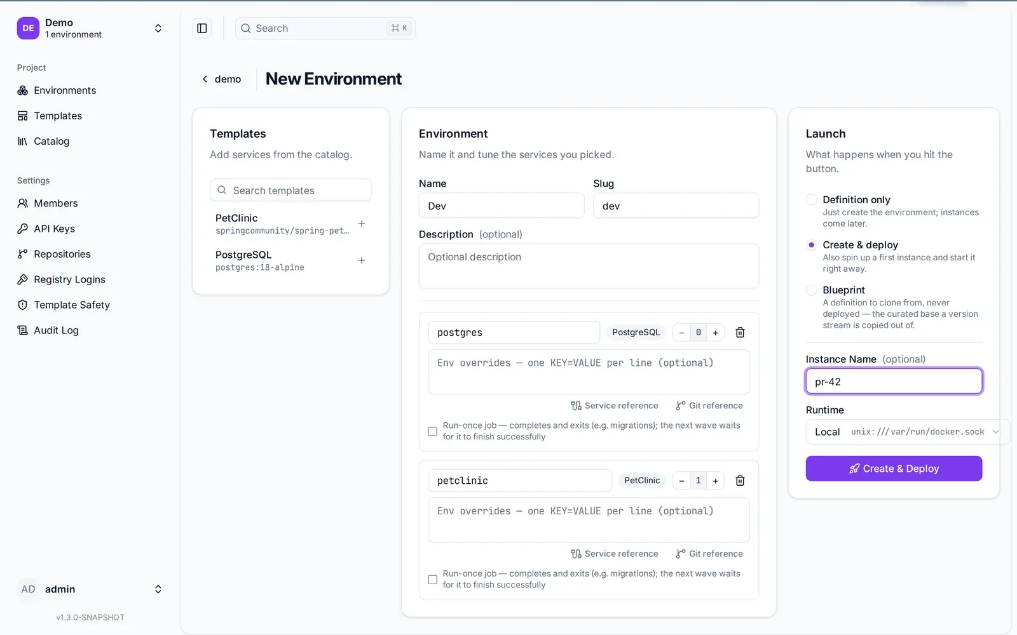1017x635 pixels.
Task: Toggle the sidebar panel icon
Action: click(202, 28)
